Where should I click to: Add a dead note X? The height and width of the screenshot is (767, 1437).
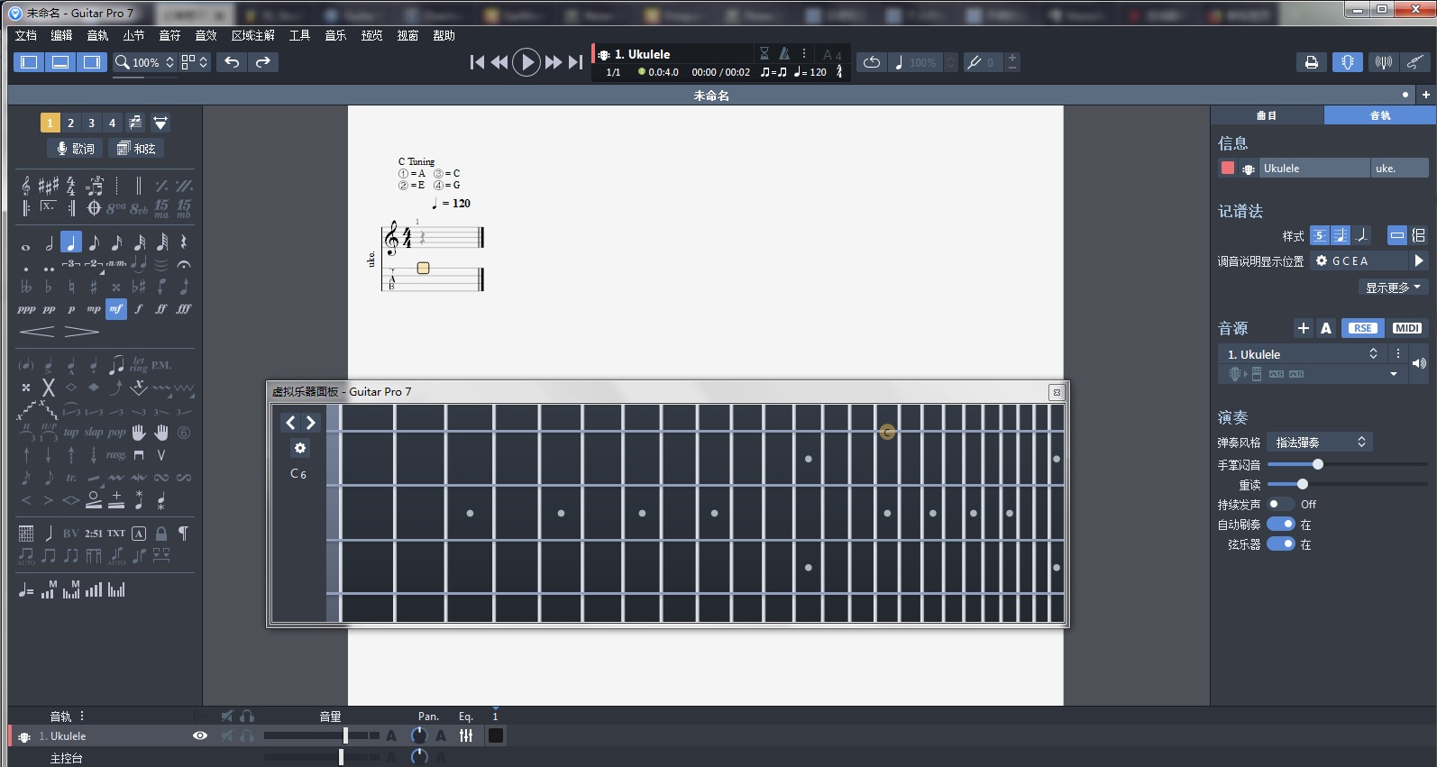tap(49, 388)
